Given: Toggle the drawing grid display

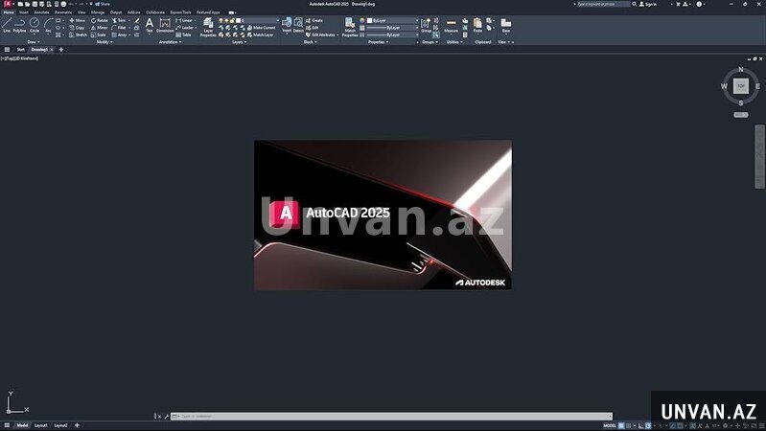Looking at the screenshot, I should (621, 426).
